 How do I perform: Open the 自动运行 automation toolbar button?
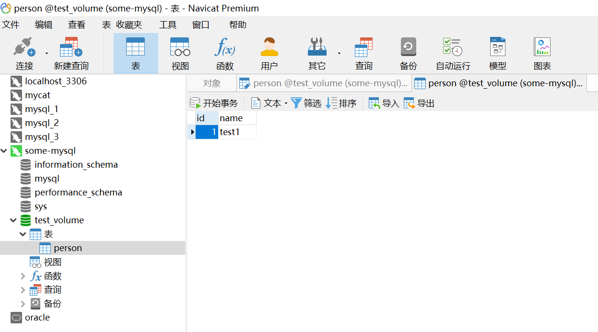point(453,54)
